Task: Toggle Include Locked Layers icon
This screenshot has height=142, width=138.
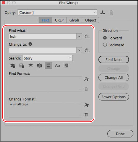Action: [x=13, y=66]
